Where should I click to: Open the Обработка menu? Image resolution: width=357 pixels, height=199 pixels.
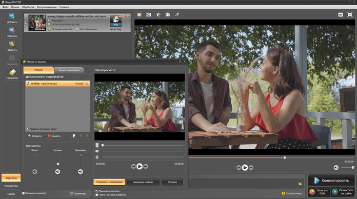click(x=28, y=7)
